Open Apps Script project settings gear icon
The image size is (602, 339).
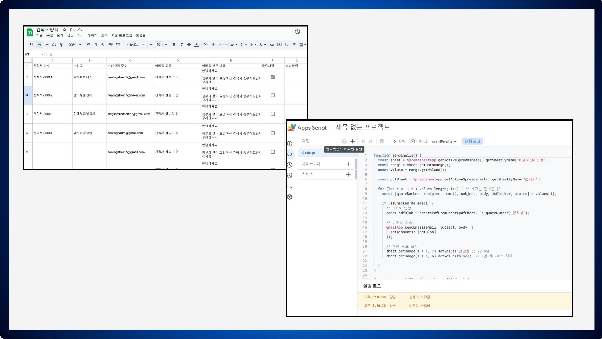pyautogui.click(x=290, y=197)
